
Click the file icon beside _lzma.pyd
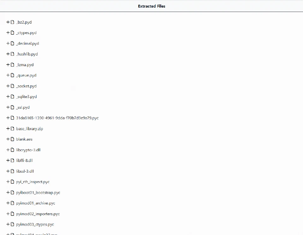point(13,65)
